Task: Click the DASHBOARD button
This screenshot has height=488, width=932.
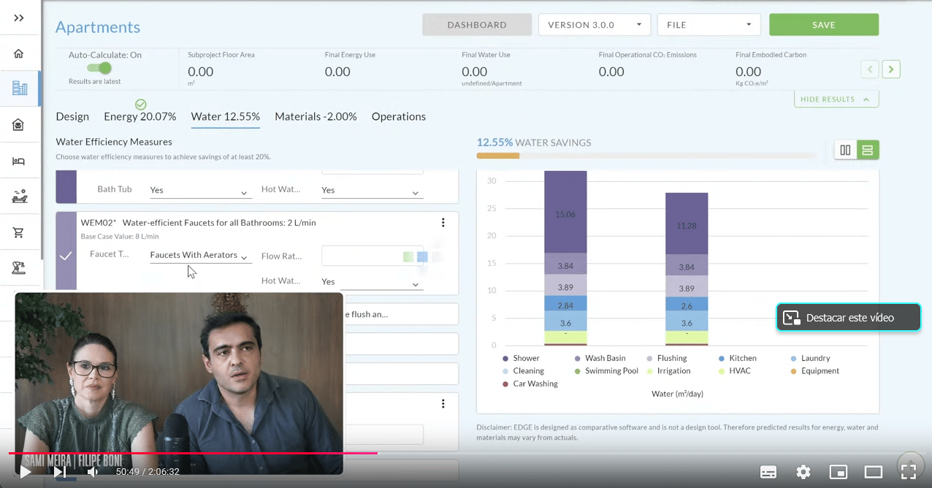Action: [476, 25]
